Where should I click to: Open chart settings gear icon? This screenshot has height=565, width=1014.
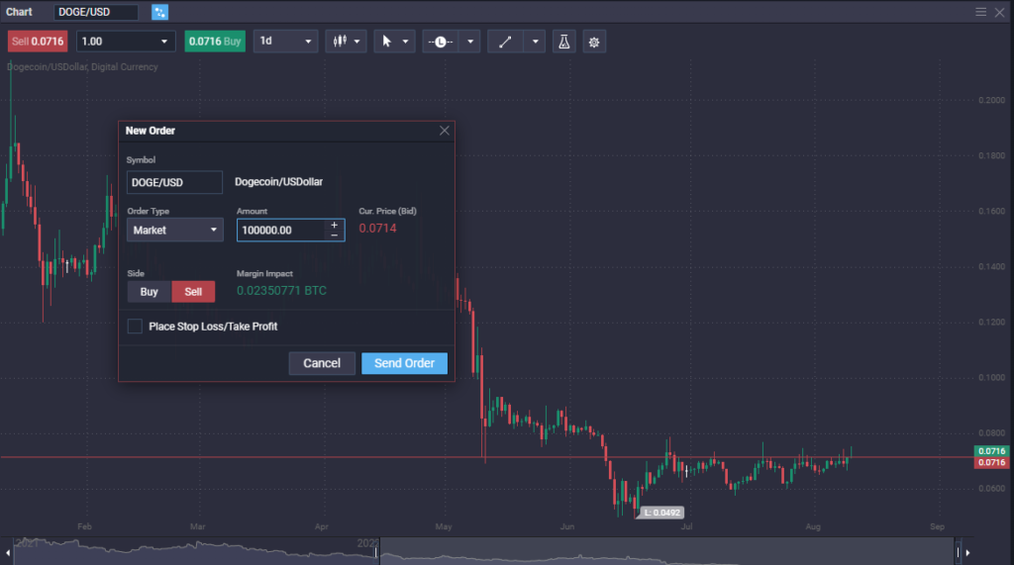[594, 42]
